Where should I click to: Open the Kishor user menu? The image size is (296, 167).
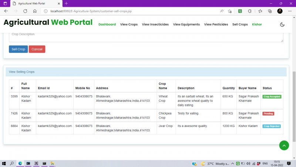pyautogui.click(x=257, y=24)
